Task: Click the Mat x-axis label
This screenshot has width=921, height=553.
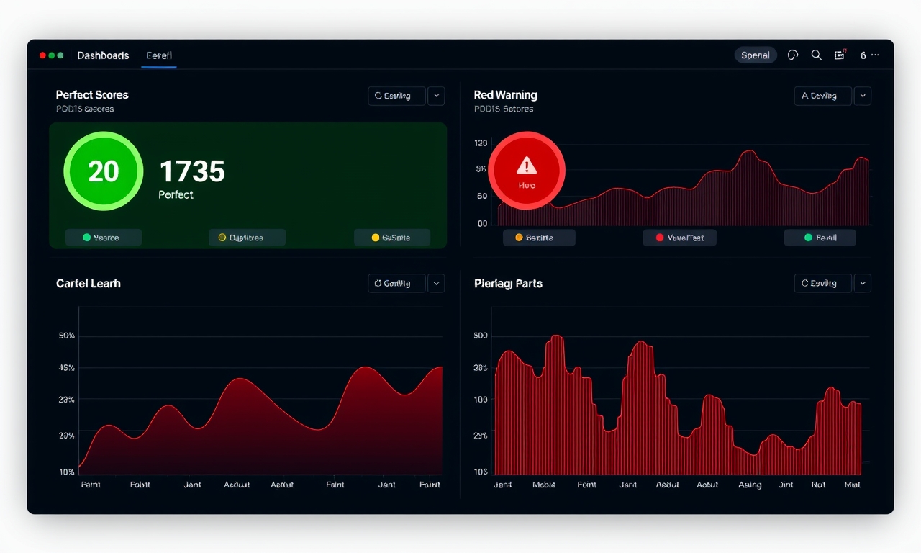Action: [x=853, y=485]
